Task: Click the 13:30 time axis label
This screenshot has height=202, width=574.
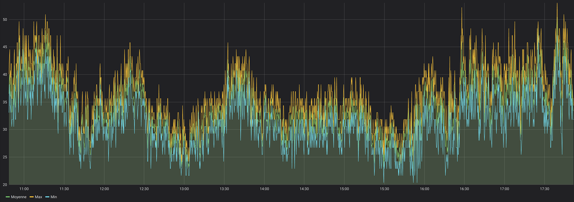Action: point(224,189)
